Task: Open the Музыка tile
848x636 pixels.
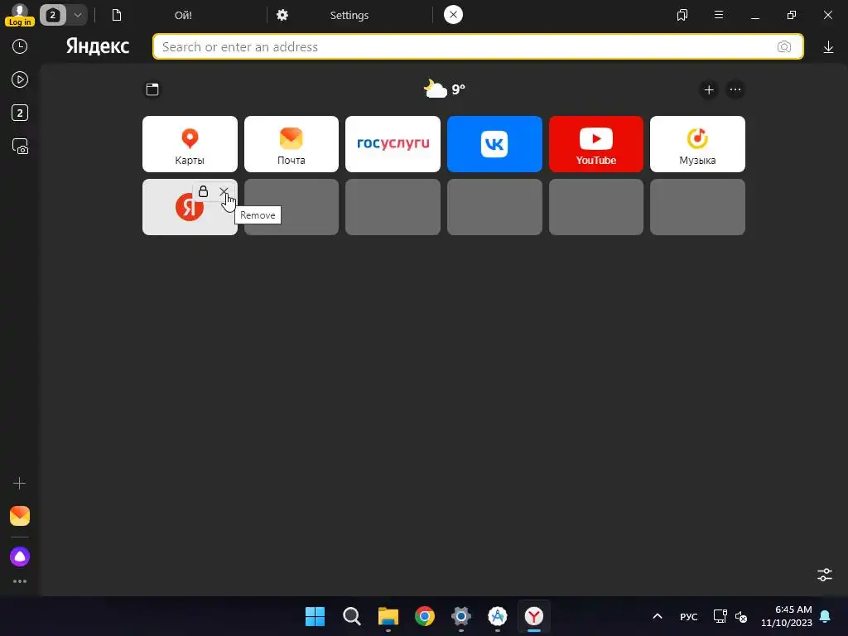Action: pos(697,144)
